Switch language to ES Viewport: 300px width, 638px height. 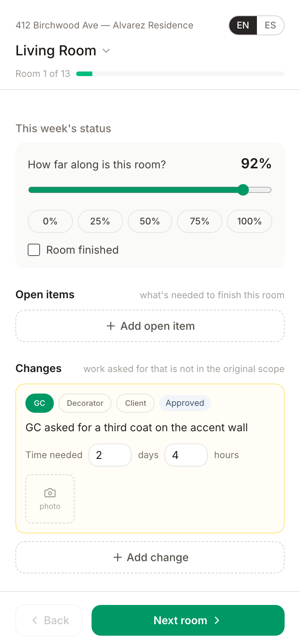270,25
